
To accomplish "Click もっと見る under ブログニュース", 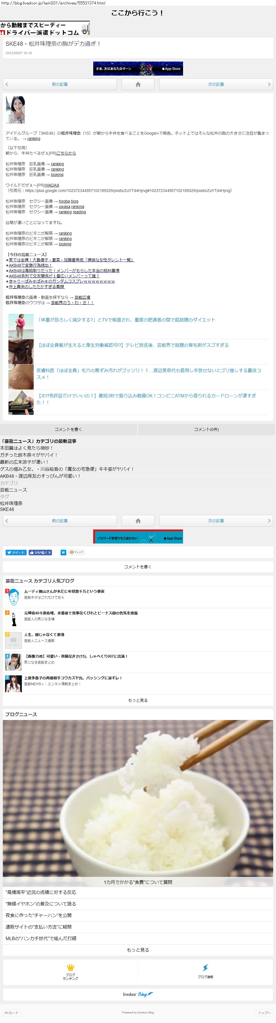I will point(138,950).
